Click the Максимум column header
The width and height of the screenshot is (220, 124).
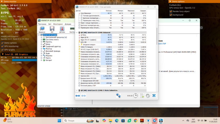(129, 11)
